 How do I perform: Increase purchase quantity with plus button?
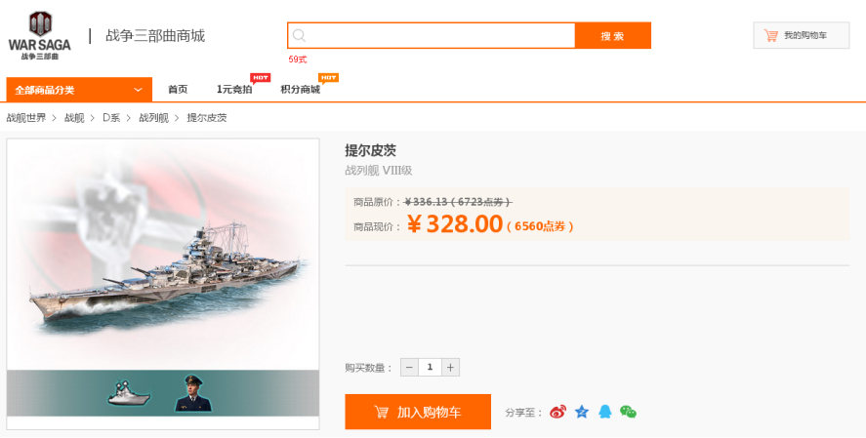click(x=450, y=368)
